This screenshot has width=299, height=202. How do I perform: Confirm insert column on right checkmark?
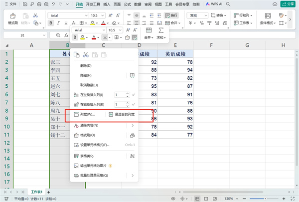[133, 105]
